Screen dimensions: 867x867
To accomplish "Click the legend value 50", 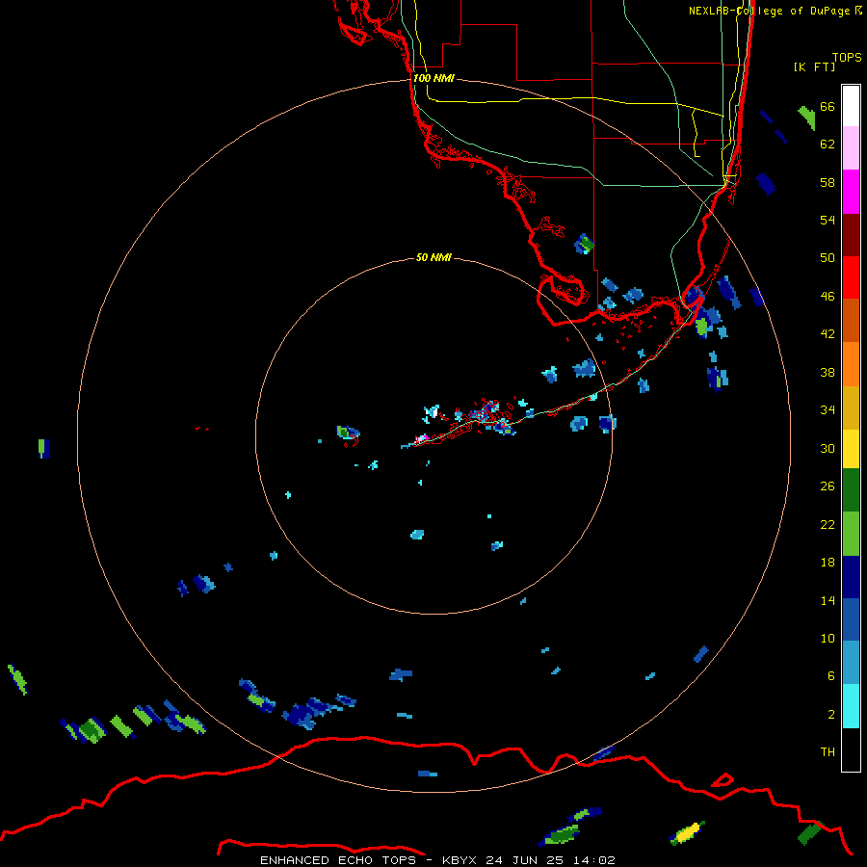I will click(828, 258).
